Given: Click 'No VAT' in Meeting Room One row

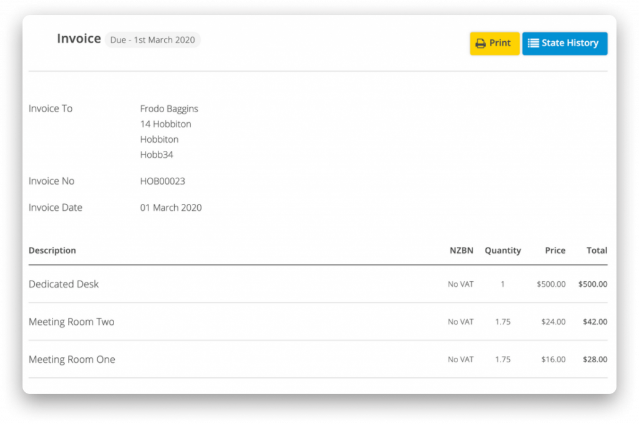Looking at the screenshot, I should pos(461,360).
